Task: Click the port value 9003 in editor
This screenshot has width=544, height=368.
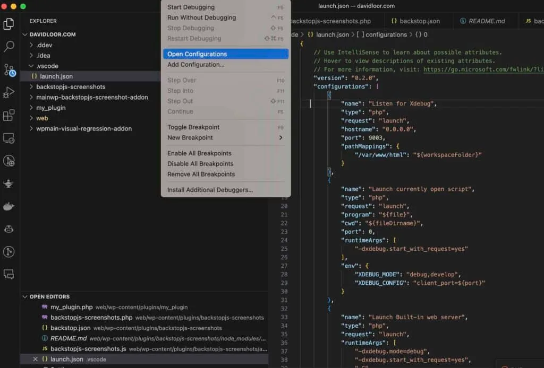Action: coord(375,138)
